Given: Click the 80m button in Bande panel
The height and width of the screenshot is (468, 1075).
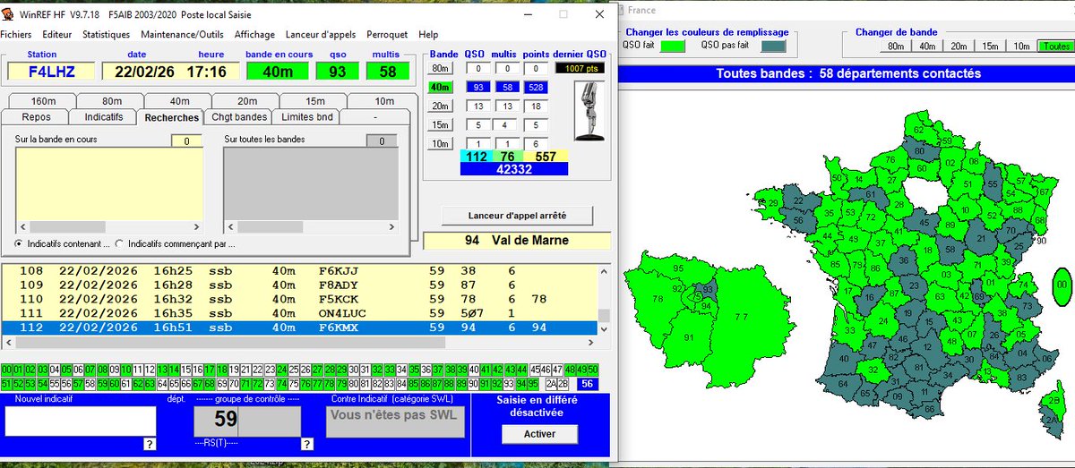Looking at the screenshot, I should click(x=440, y=68).
